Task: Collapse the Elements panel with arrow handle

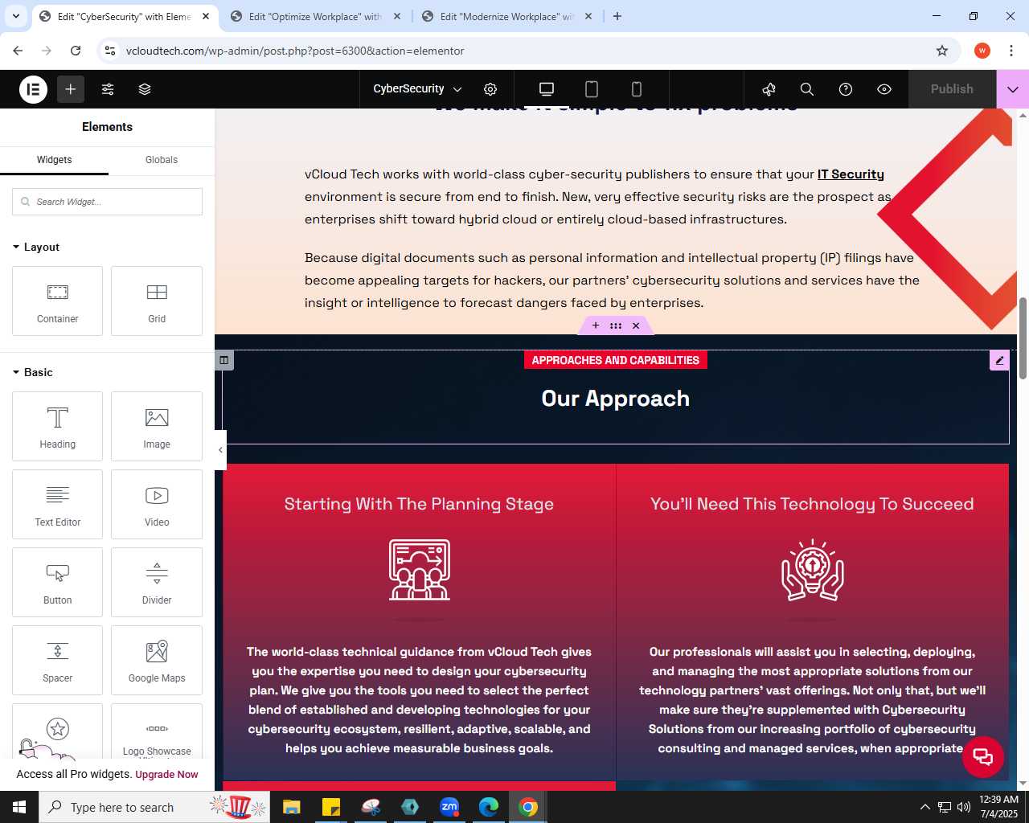Action: [220, 450]
